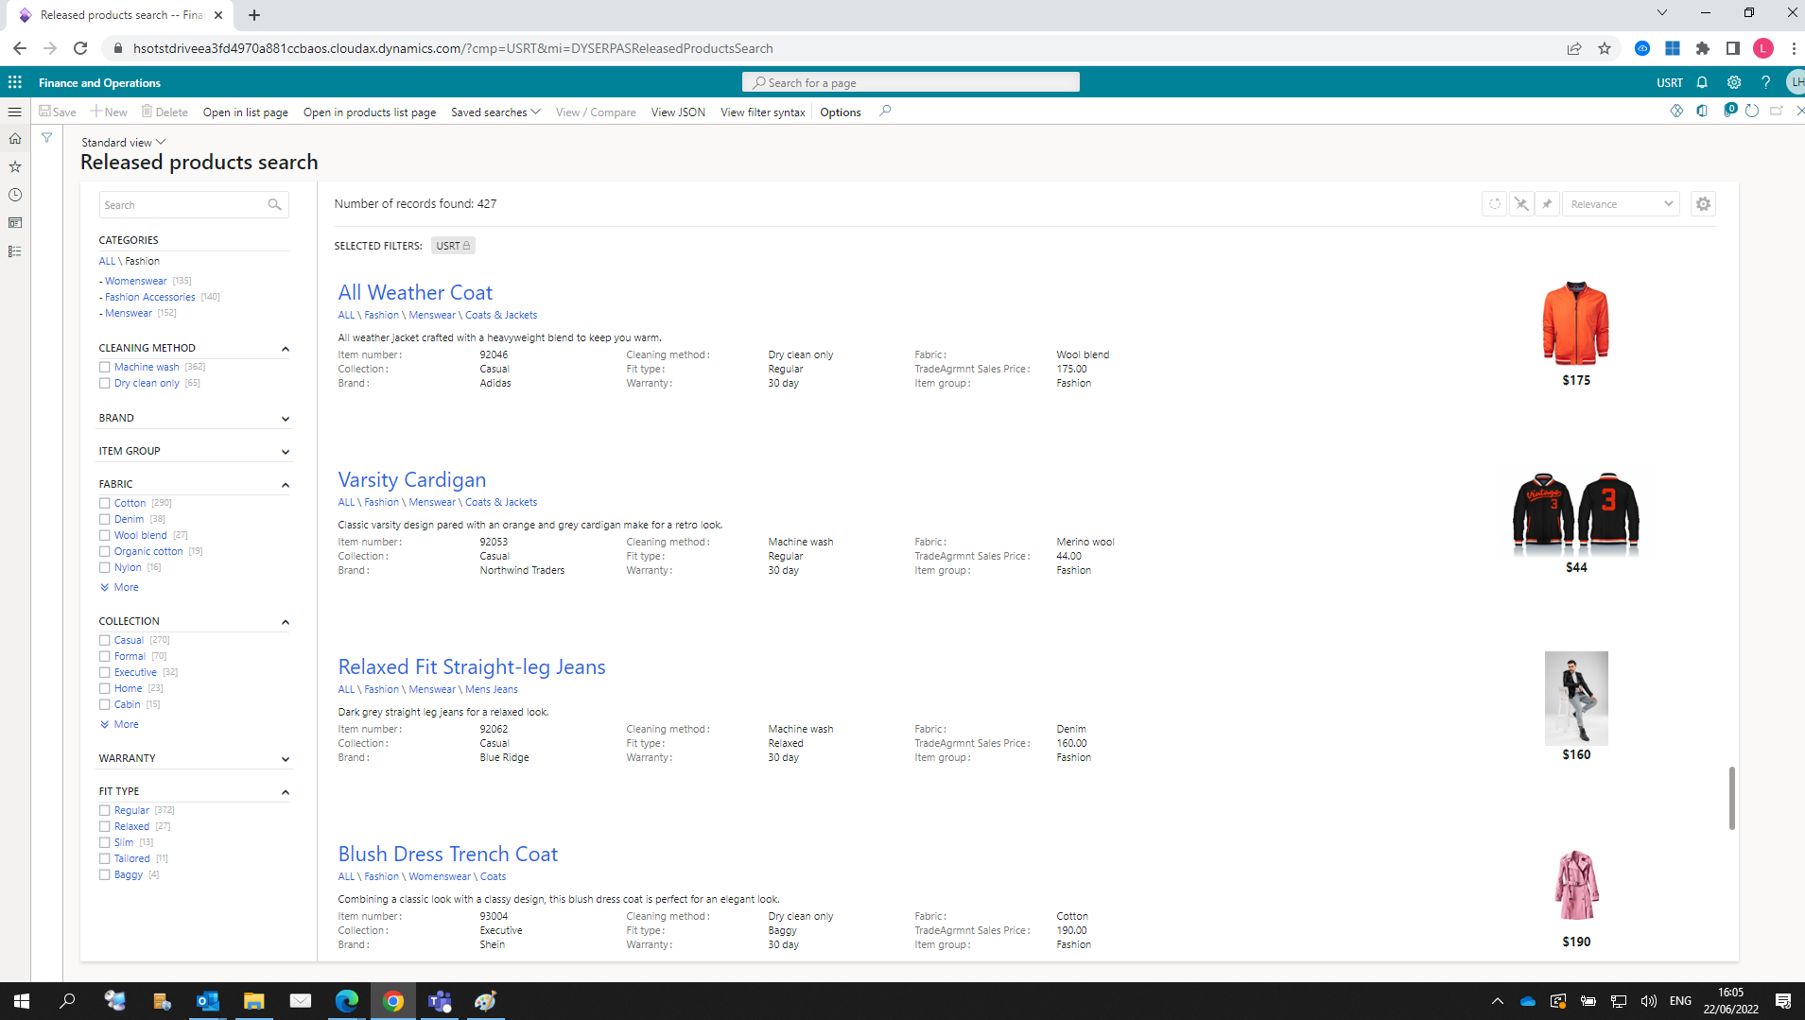1805x1020 pixels.
Task: Click the filter pane funnel icon
Action: [46, 138]
